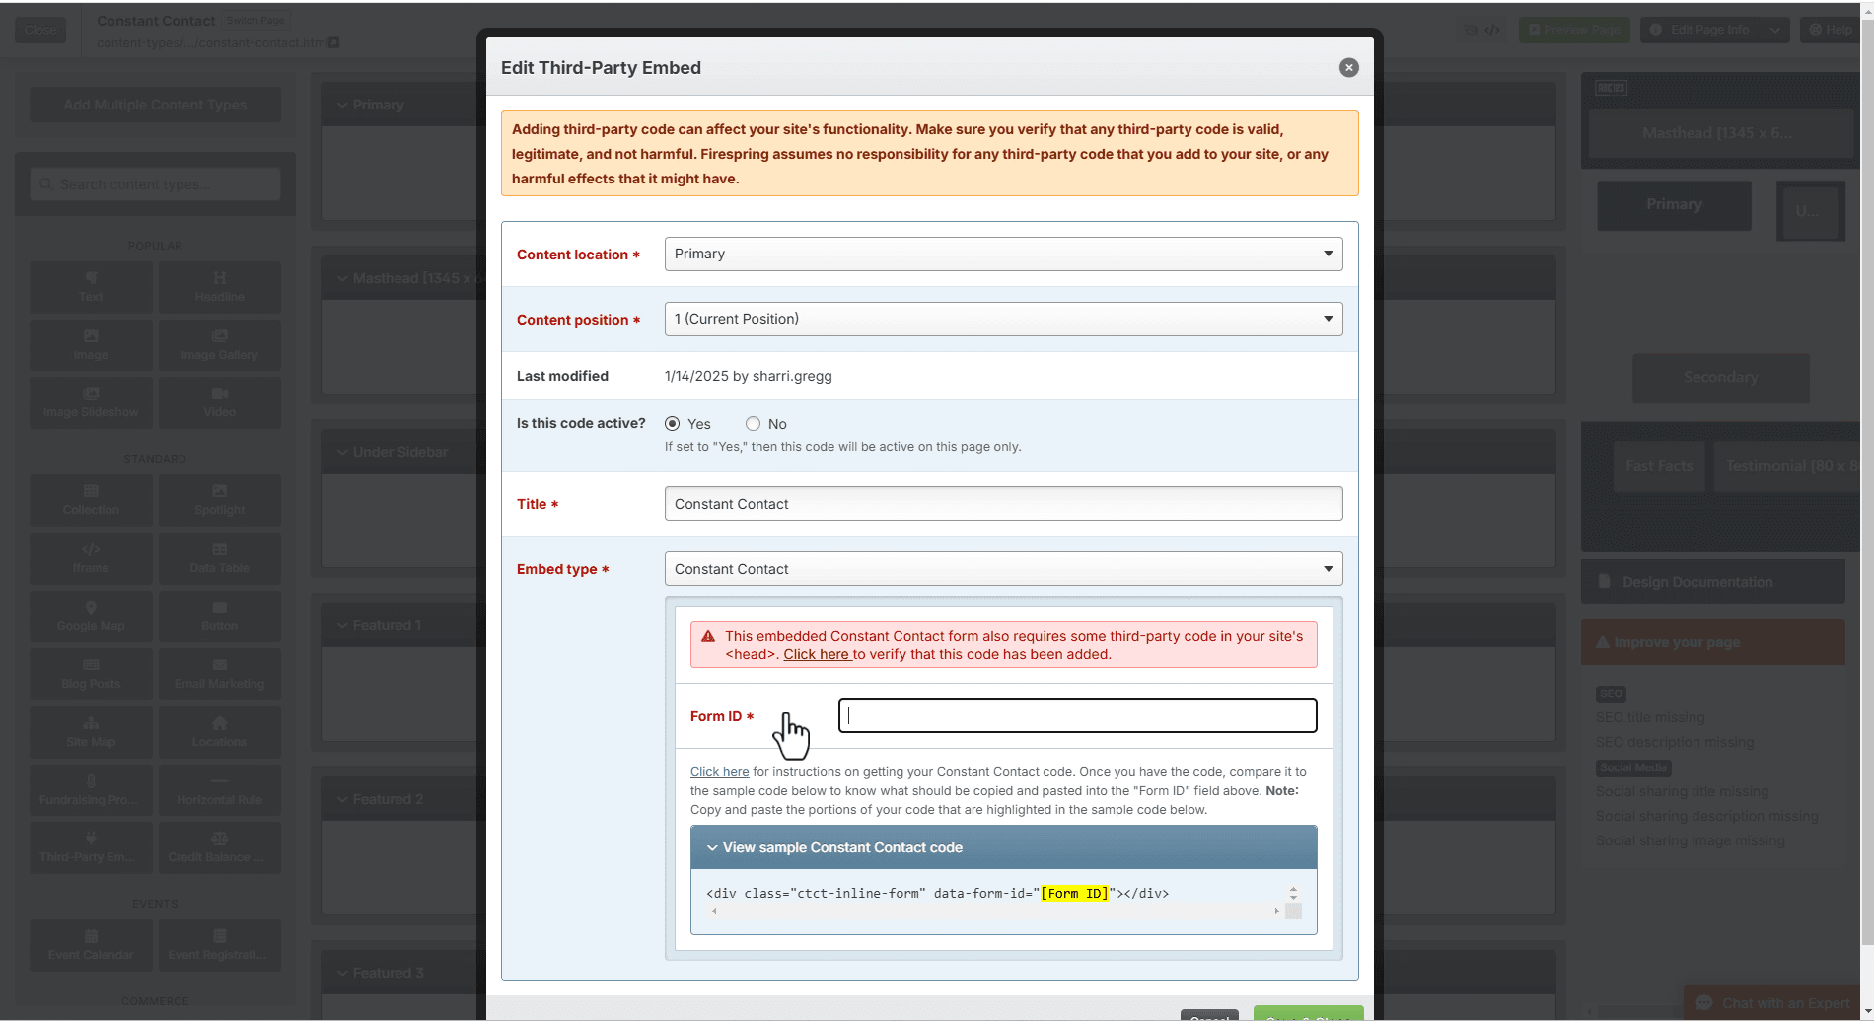Choose the Data Table content type
The width and height of the screenshot is (1874, 1021).
tap(219, 558)
